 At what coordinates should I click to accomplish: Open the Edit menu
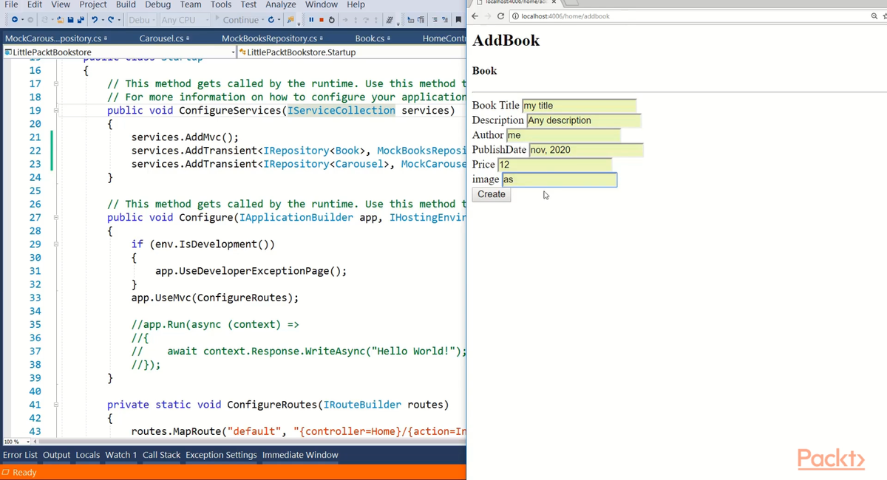pos(35,4)
